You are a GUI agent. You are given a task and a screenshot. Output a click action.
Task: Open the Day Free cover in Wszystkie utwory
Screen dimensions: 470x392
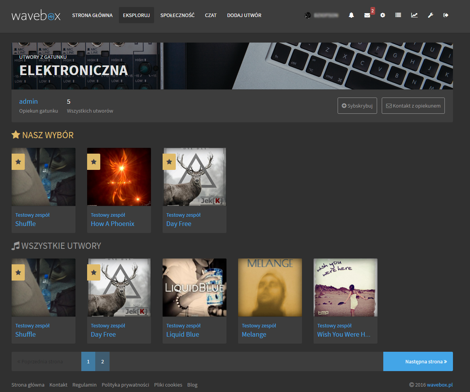(x=119, y=288)
